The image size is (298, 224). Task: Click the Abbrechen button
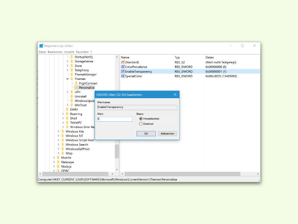click(x=167, y=134)
